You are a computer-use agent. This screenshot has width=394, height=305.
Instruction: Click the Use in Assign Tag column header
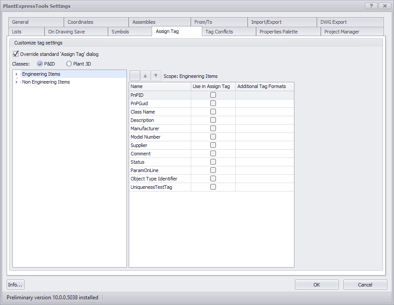click(213, 86)
